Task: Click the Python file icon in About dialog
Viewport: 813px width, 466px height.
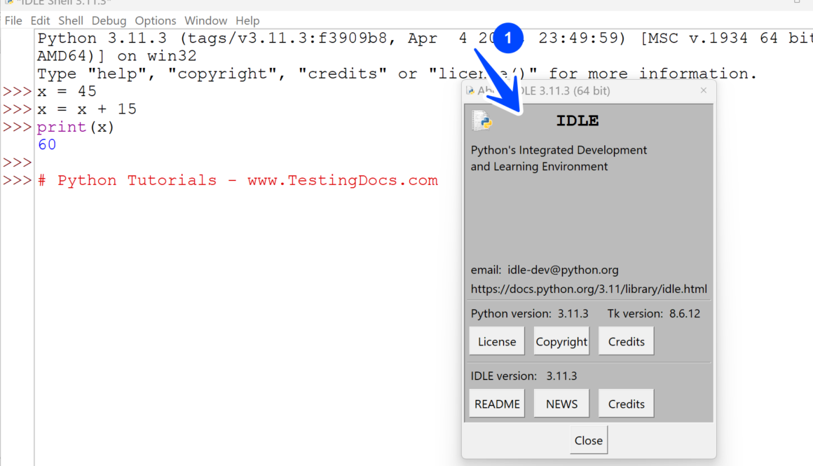Action: point(482,121)
